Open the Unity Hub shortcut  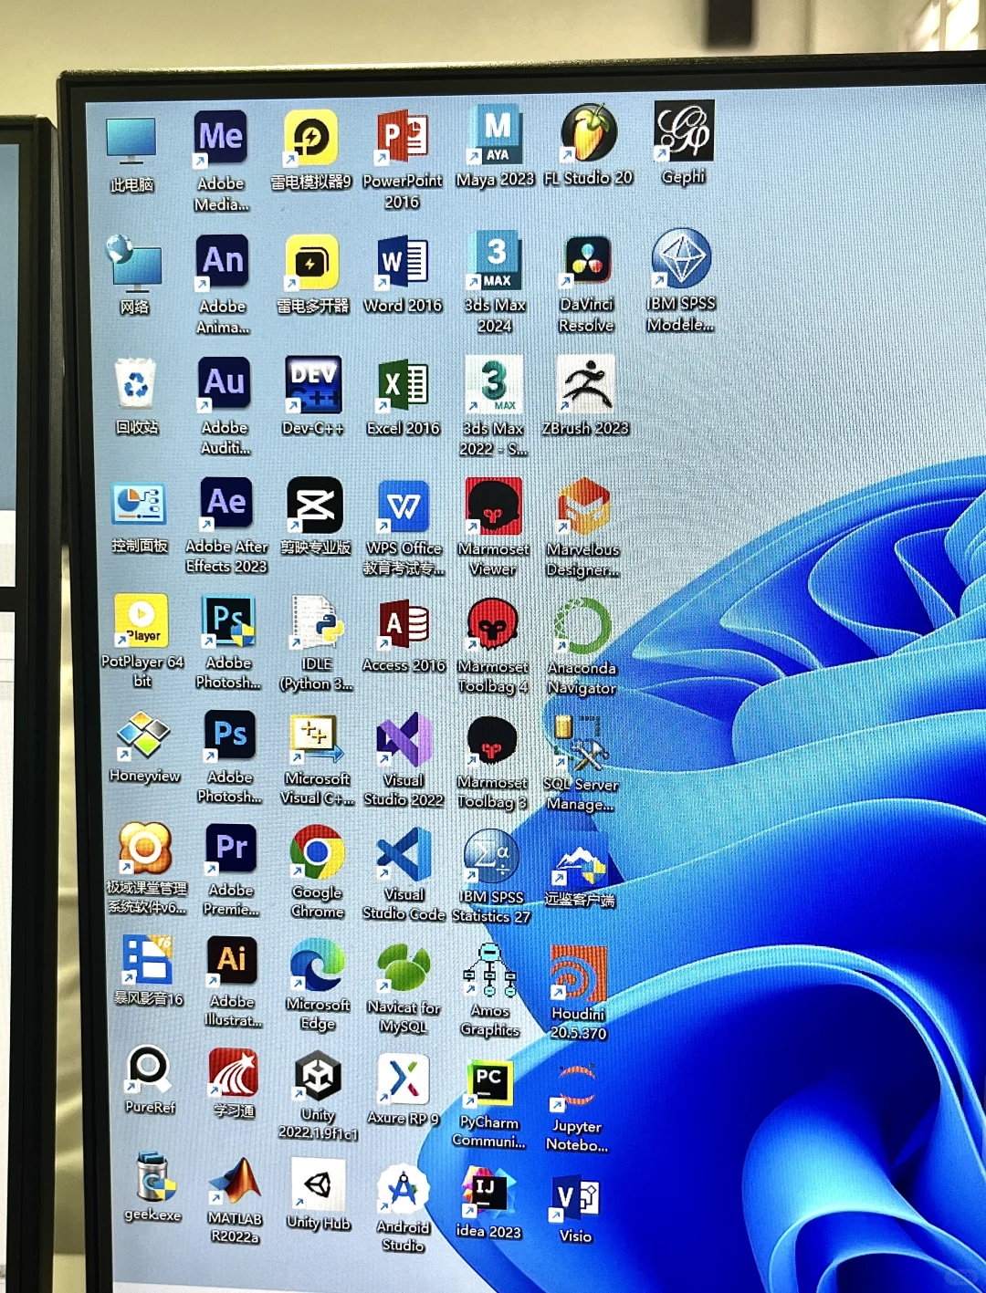click(x=318, y=1184)
